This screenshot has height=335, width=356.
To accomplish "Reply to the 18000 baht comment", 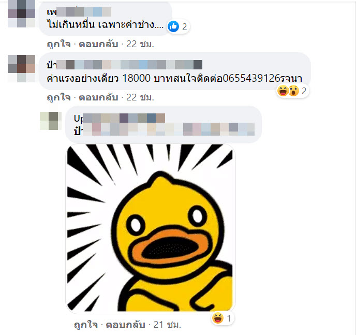I will point(98,97).
